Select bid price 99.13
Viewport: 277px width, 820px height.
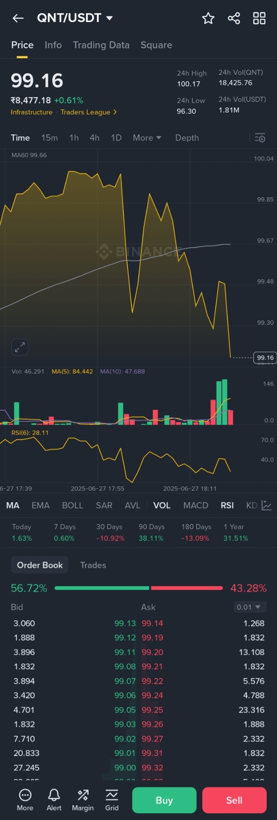click(125, 623)
